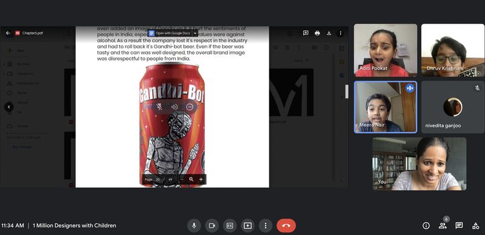This screenshot has width=485, height=235.
Task: Go back using the viewer's back arrow
Action: [x=8, y=33]
